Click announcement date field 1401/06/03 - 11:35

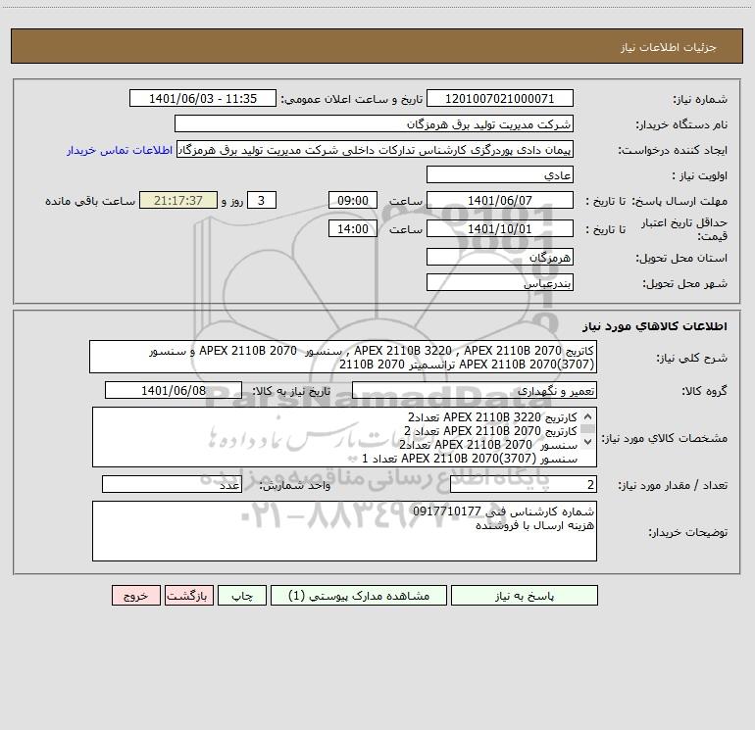[x=203, y=99]
